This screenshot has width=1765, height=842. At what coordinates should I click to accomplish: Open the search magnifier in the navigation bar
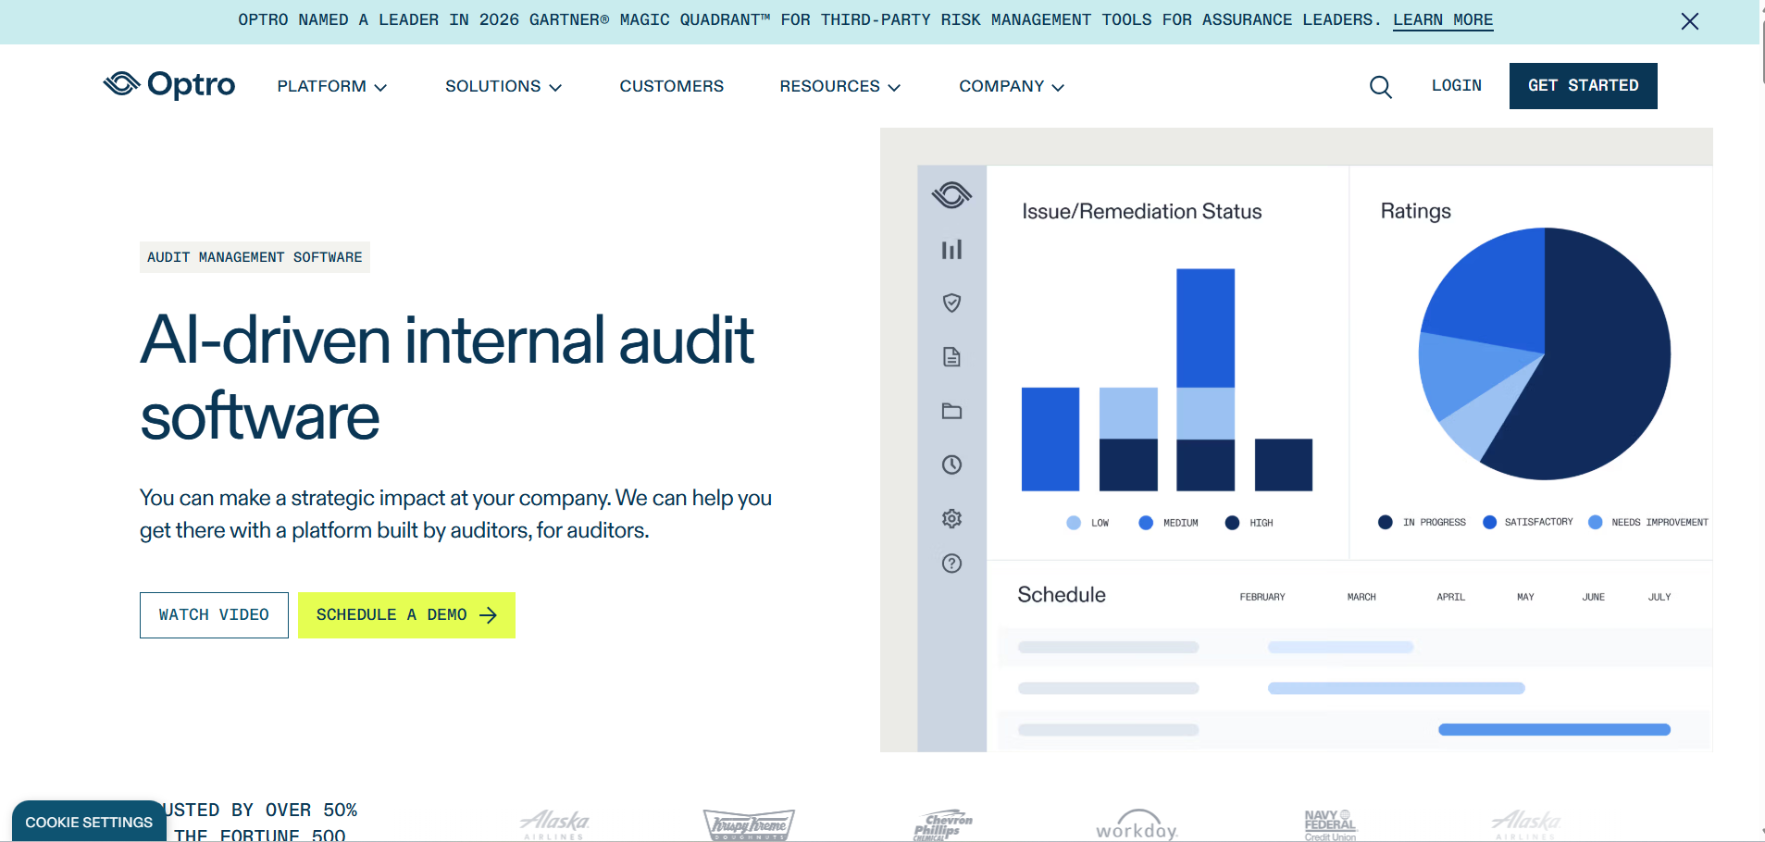(1380, 86)
